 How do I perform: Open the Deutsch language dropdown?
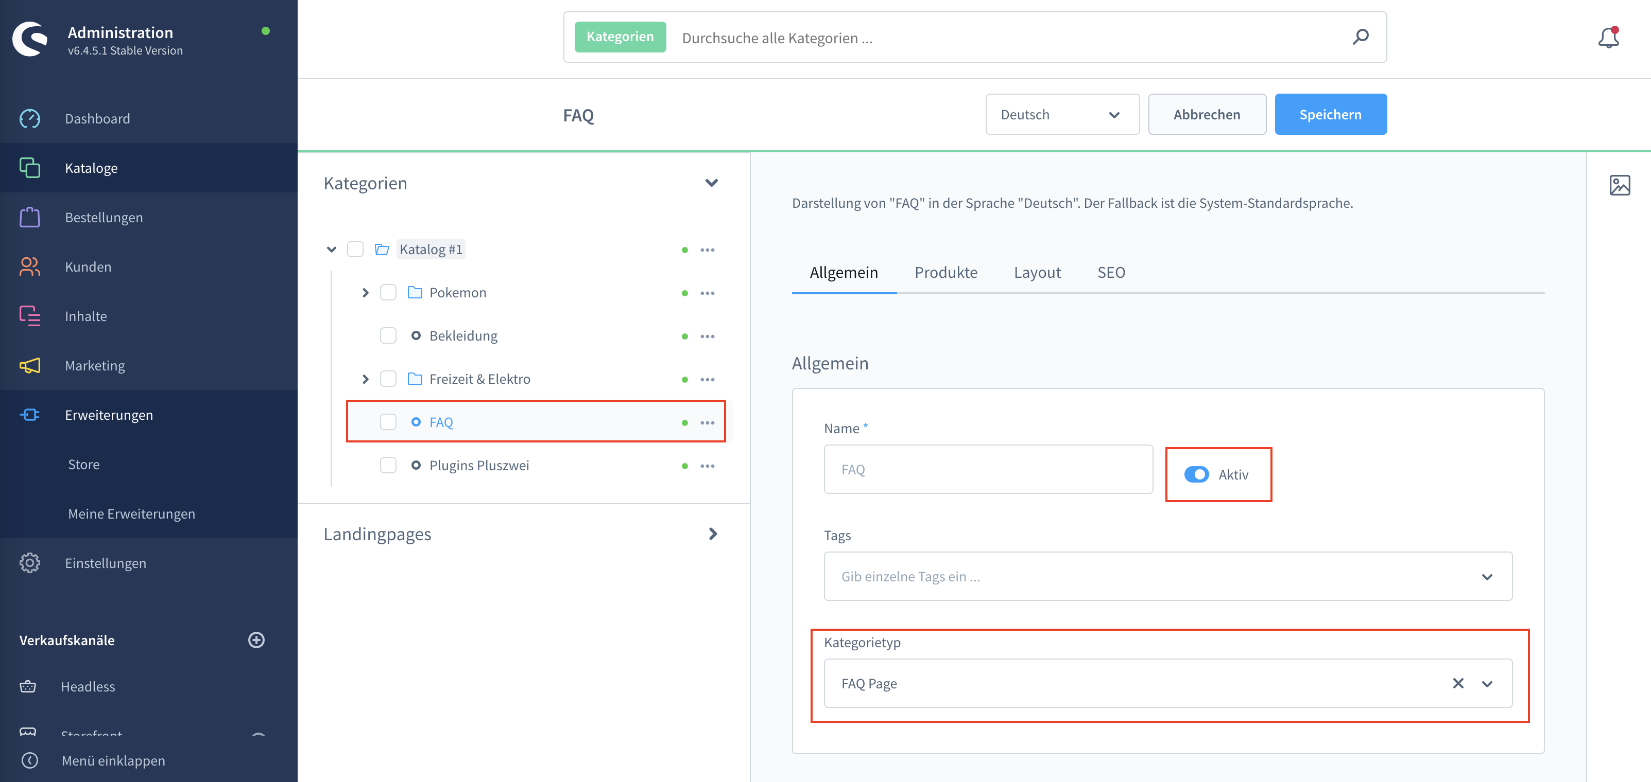pyautogui.click(x=1062, y=114)
